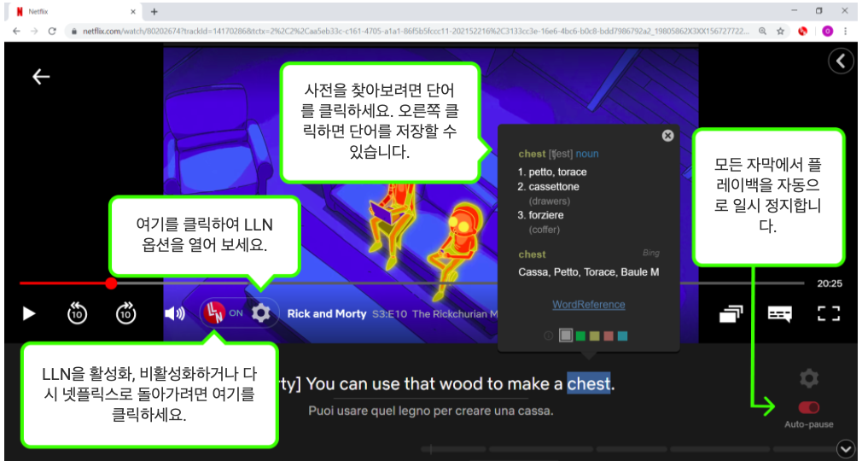The image size is (862, 461).
Task: Open the subtitle panel settings gear
Action: (x=809, y=378)
